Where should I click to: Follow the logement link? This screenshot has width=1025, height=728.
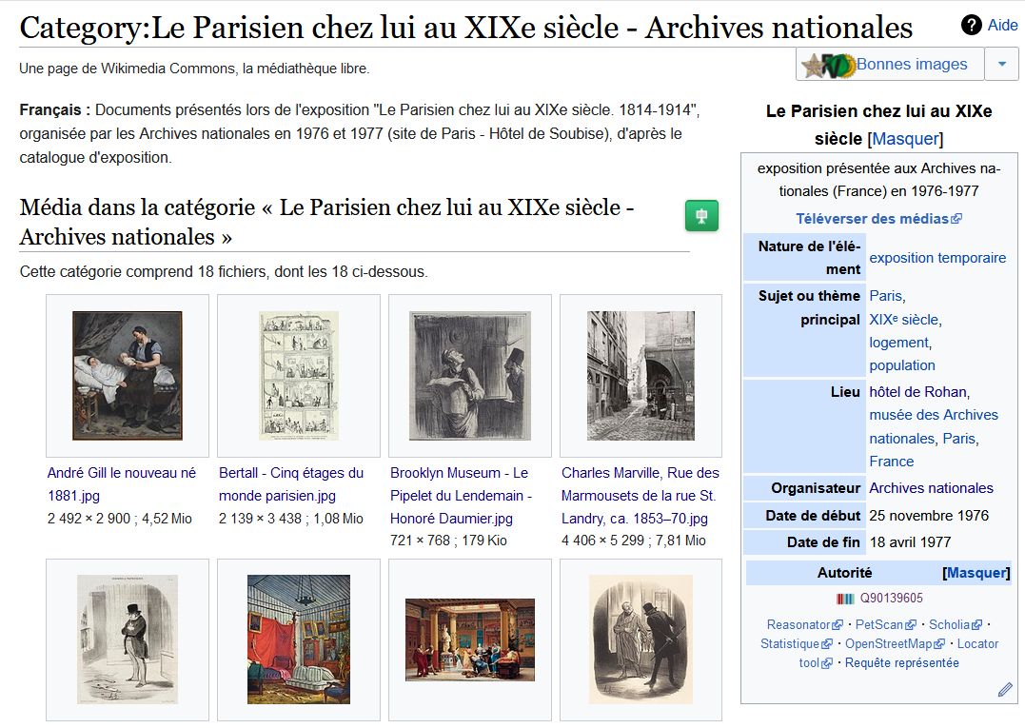click(898, 344)
